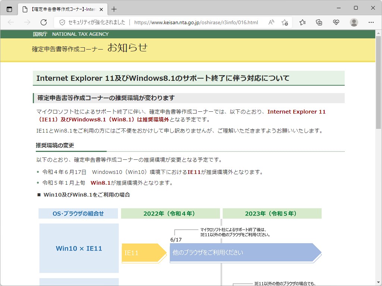
Task: Click the browser back navigation arrow
Action: [x=12, y=22]
